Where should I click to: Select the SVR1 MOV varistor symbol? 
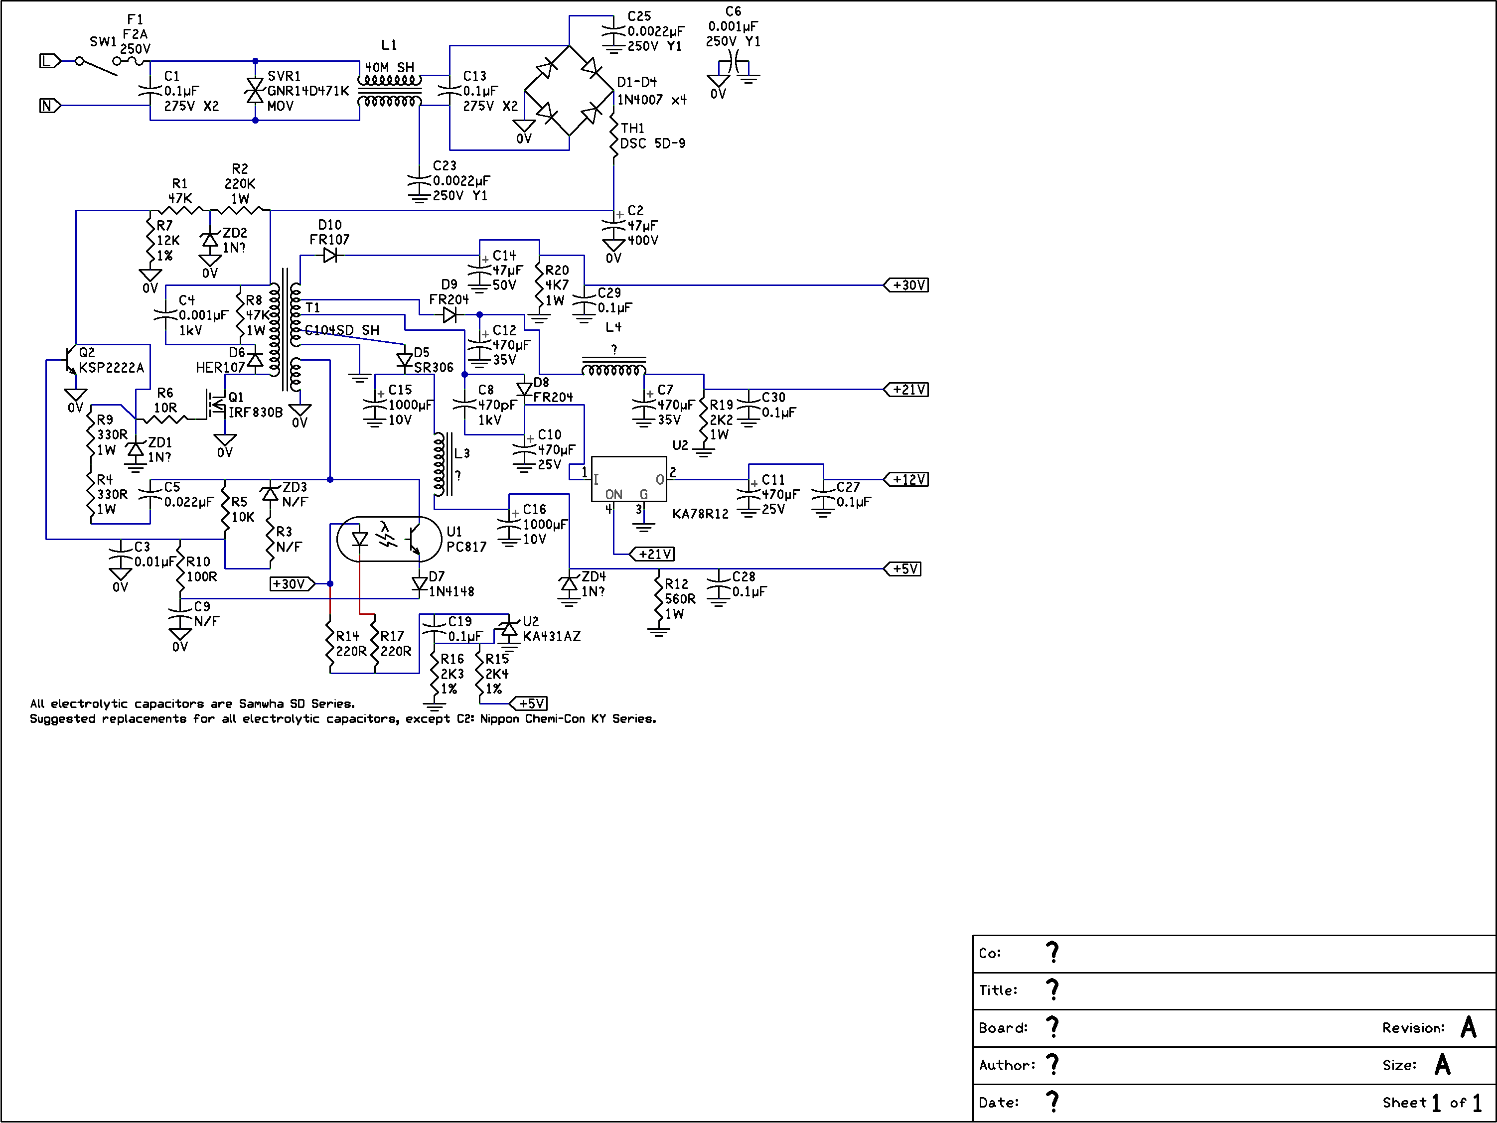coord(255,90)
